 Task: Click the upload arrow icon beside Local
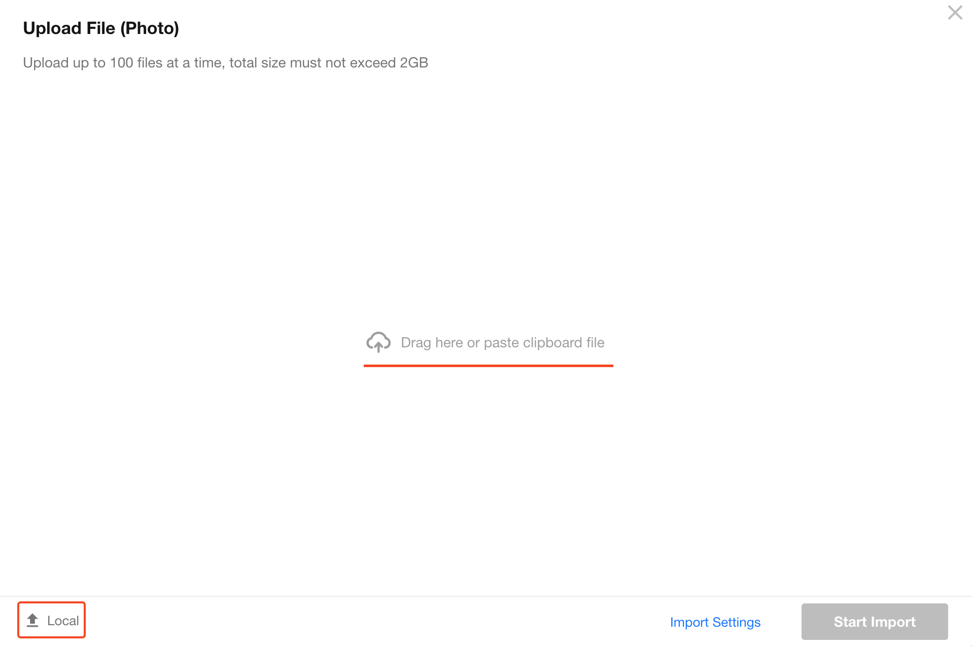coord(32,620)
